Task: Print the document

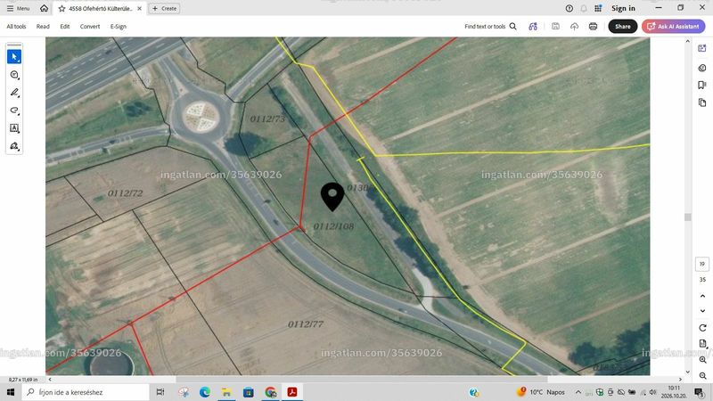Action: pyautogui.click(x=593, y=27)
